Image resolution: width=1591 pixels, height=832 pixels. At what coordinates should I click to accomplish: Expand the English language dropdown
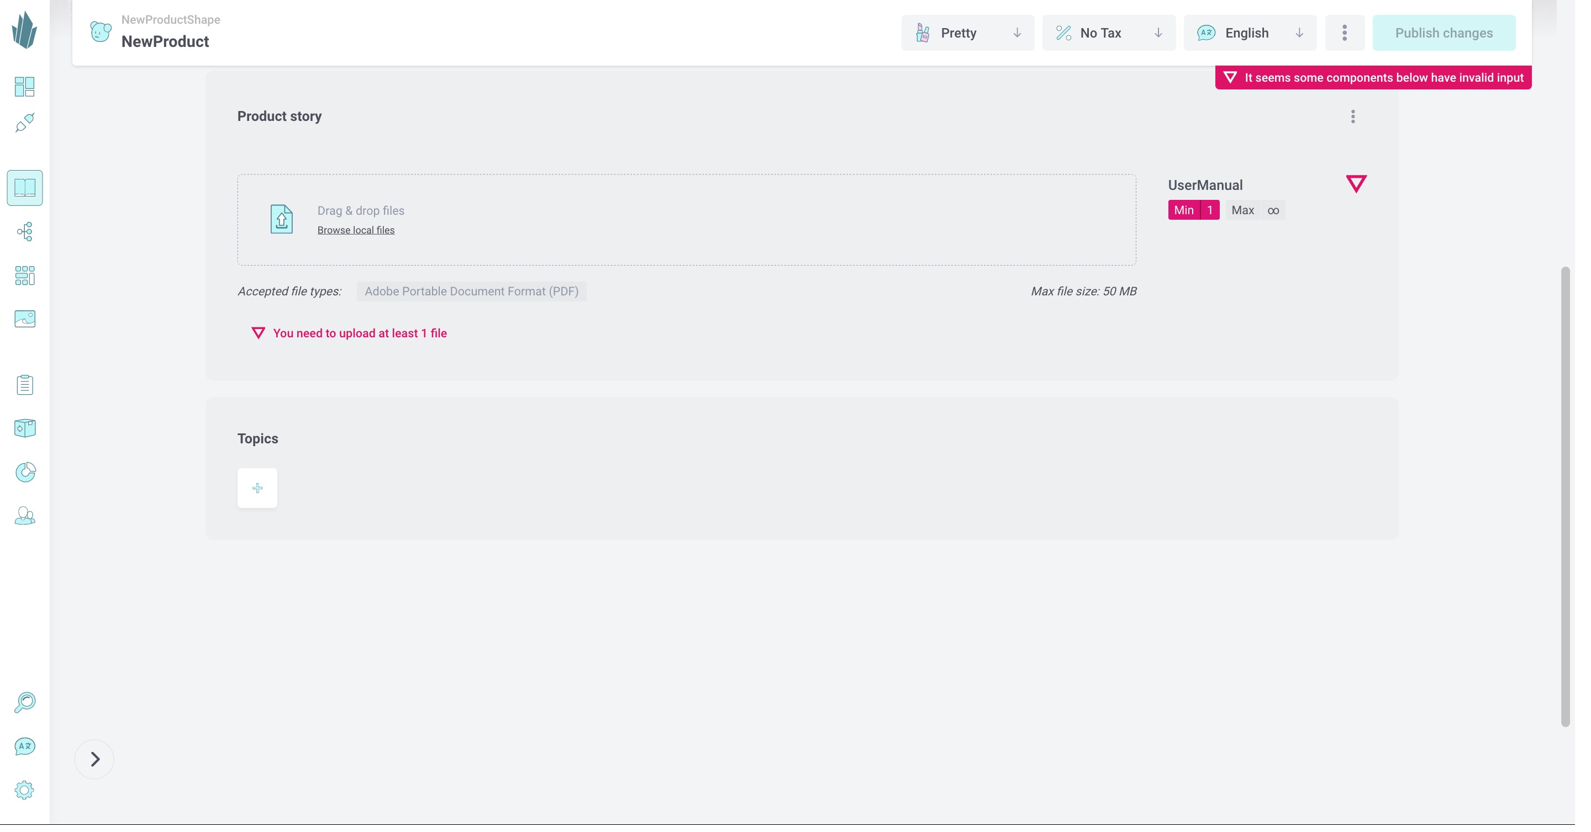coord(1299,33)
